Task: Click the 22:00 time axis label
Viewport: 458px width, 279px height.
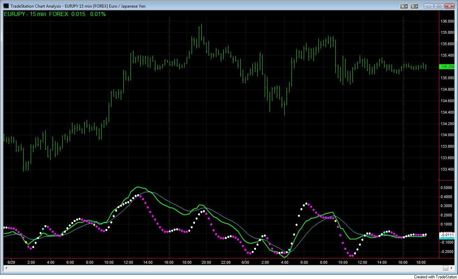Action: [x=226, y=262]
